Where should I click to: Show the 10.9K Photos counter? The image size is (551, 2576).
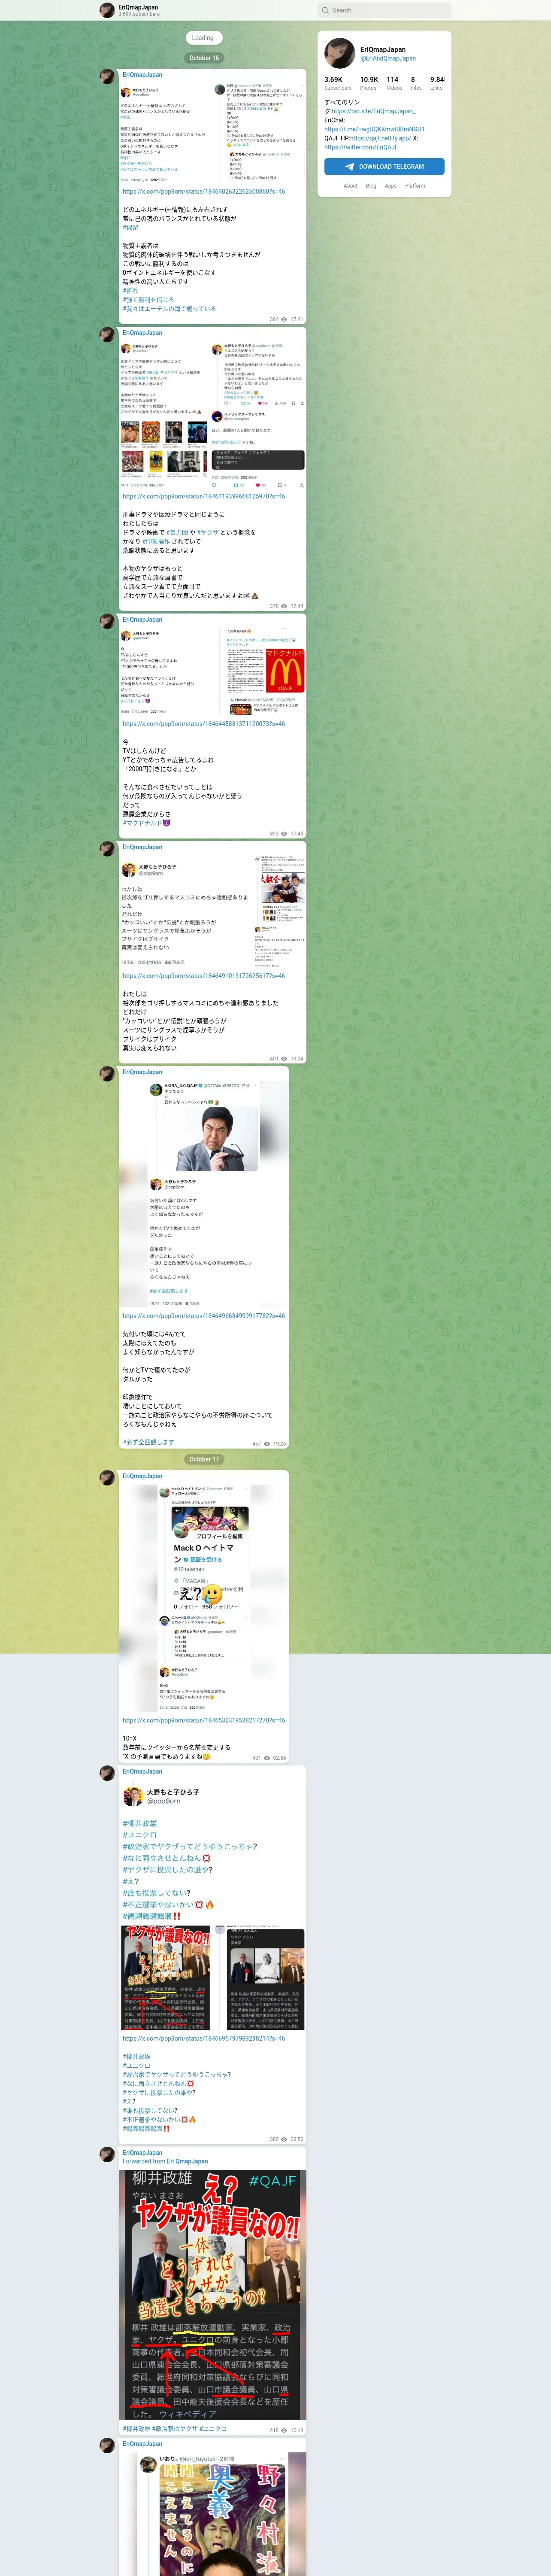coord(369,83)
